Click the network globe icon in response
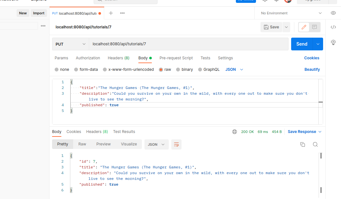The width and height of the screenshot is (341, 199). [x=235, y=132]
